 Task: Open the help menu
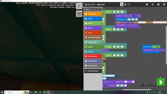(x=158, y=4)
